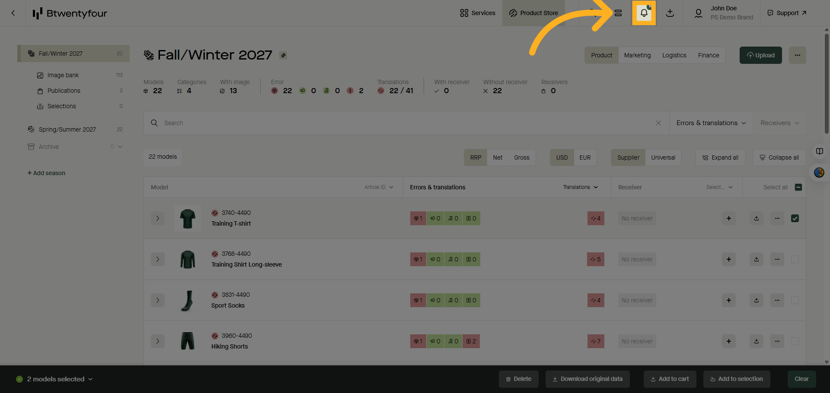Click the link icon beside Fall/Winter 2027 title

283,55
